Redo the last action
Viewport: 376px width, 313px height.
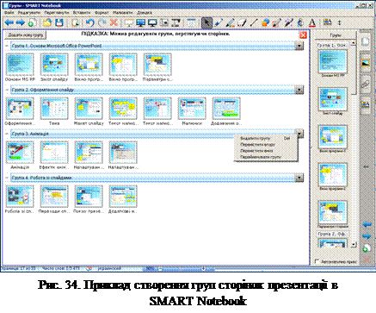point(102,22)
